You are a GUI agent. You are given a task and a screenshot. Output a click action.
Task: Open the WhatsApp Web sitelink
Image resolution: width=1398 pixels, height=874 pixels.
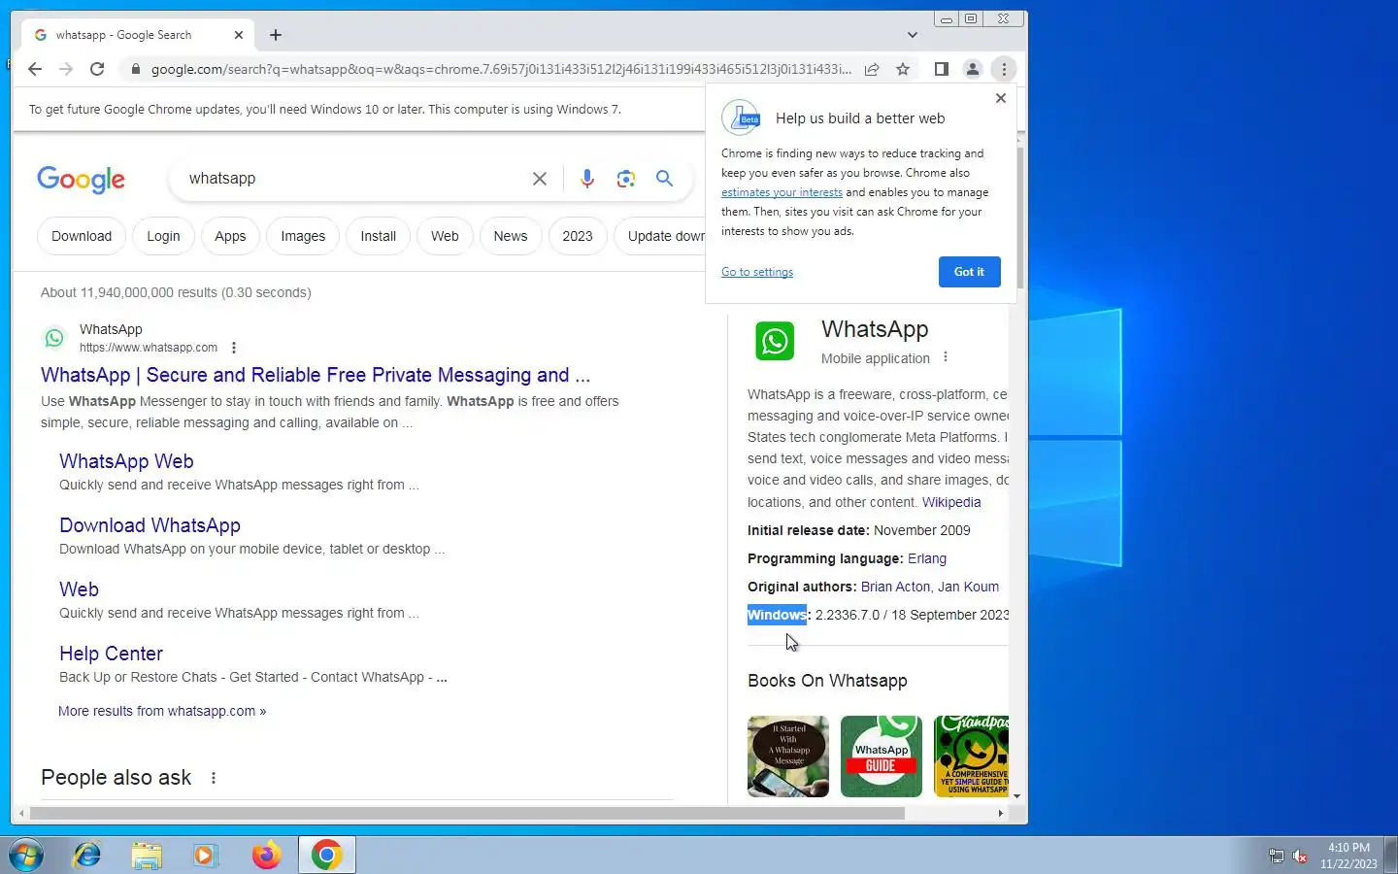[x=126, y=461]
